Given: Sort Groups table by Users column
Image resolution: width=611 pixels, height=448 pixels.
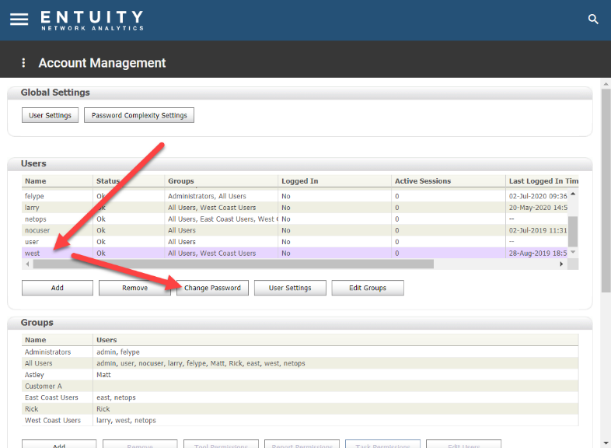Looking at the screenshot, I should (x=336, y=340).
